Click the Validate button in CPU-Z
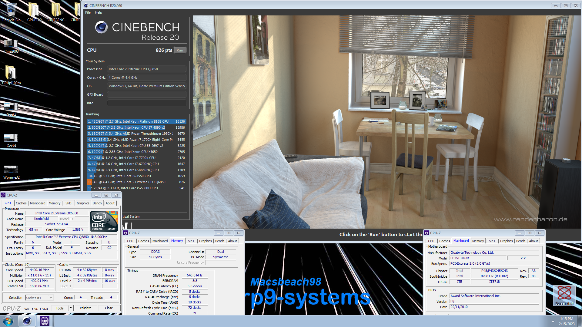The width and height of the screenshot is (582, 327). [x=85, y=308]
